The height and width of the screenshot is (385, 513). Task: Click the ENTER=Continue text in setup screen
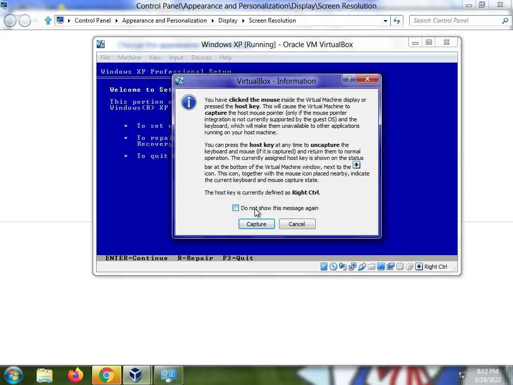point(136,258)
